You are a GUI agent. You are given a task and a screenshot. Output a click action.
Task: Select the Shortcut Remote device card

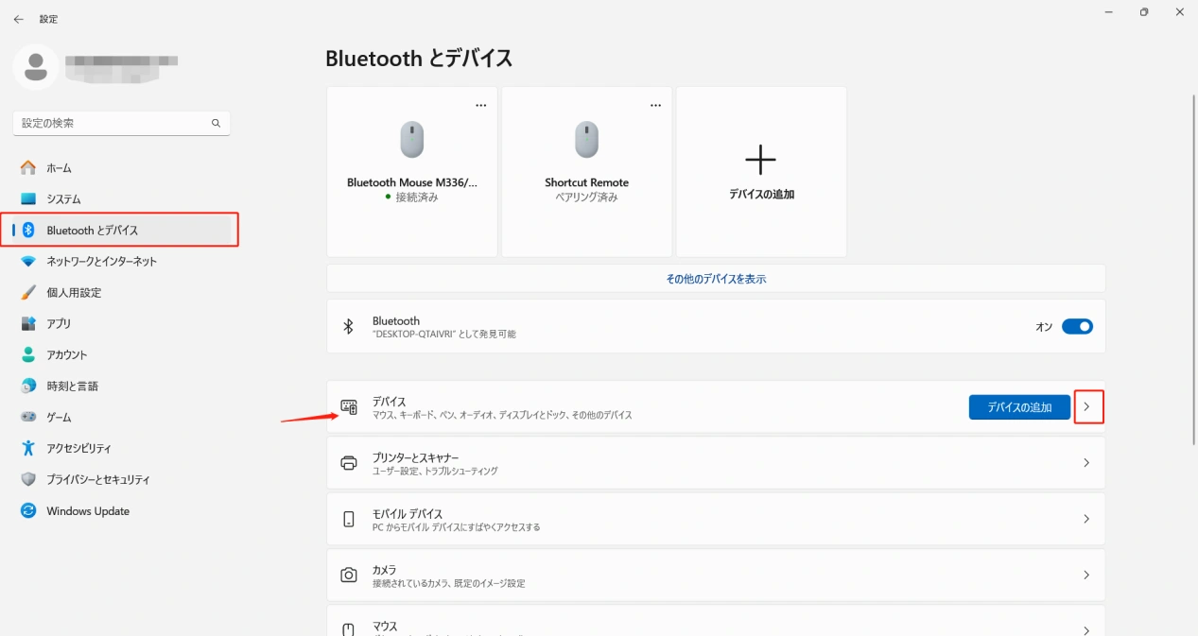[x=586, y=172]
